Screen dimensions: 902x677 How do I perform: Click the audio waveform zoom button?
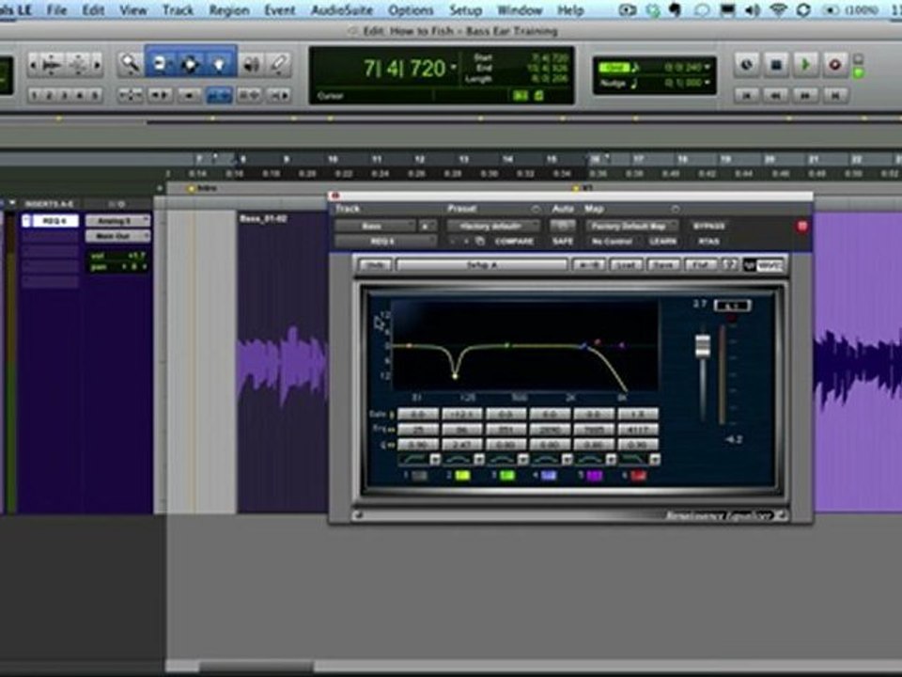[x=53, y=65]
